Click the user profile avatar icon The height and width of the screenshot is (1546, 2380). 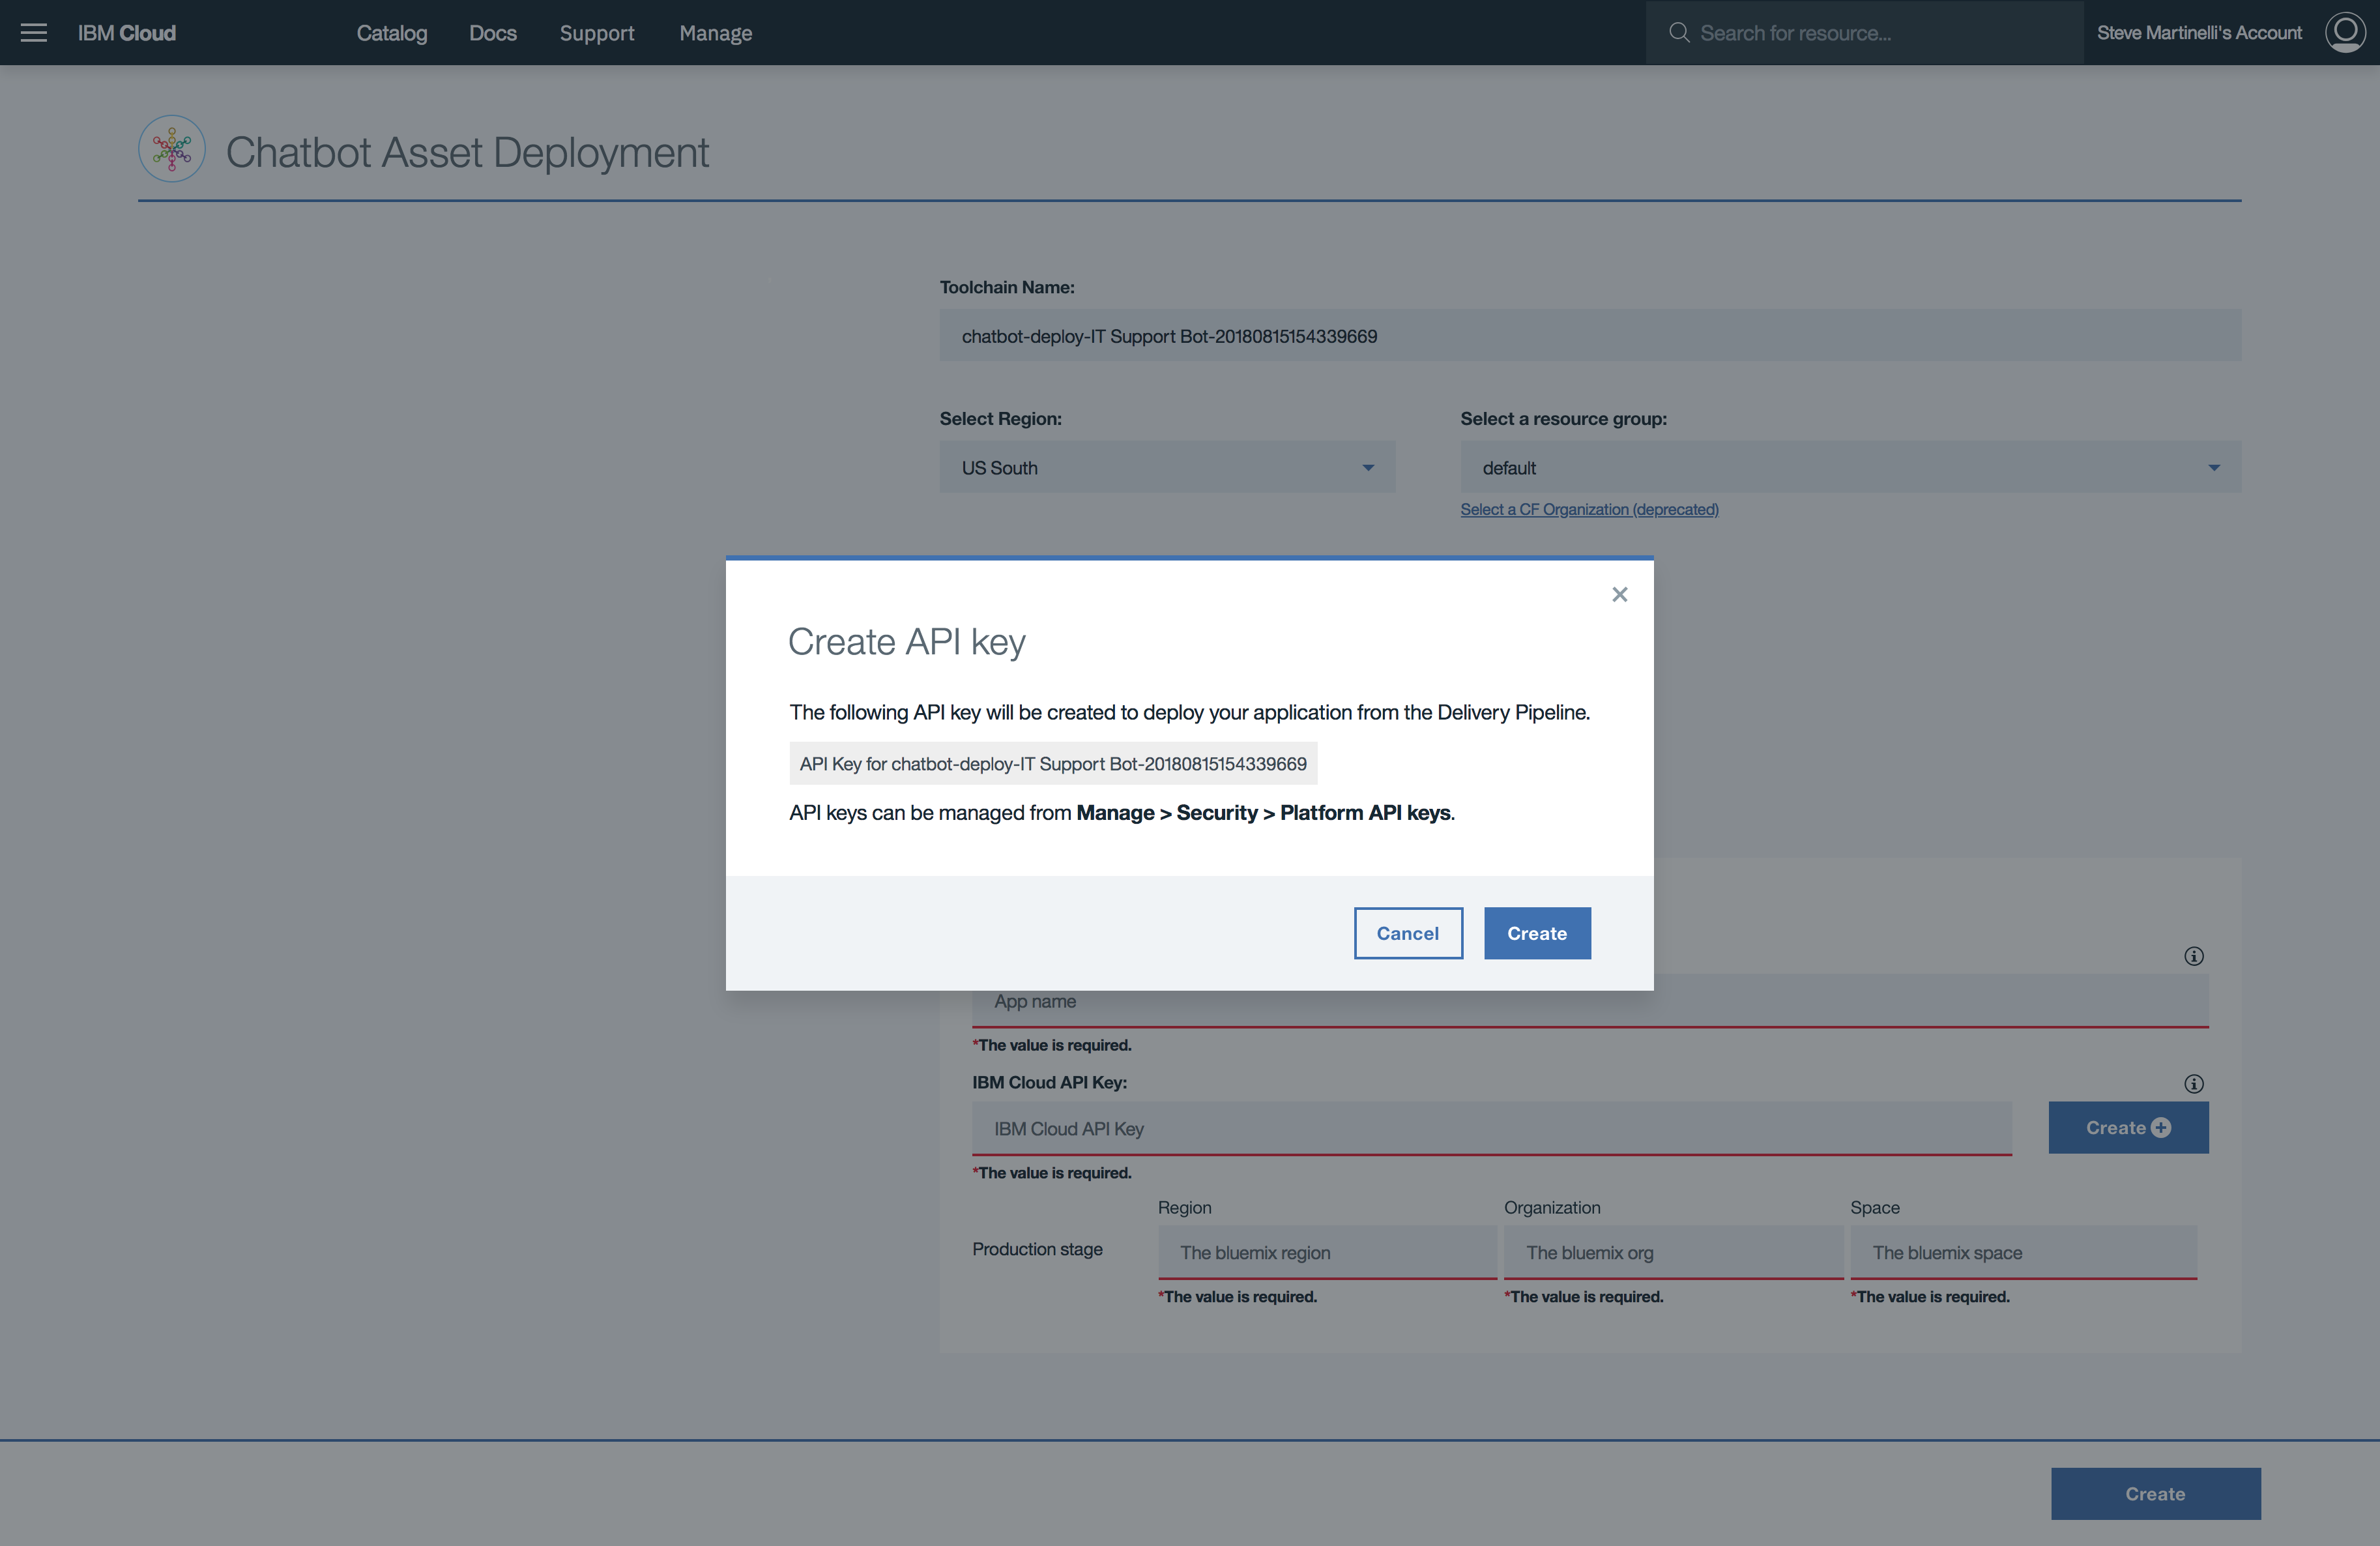pos(2344,33)
